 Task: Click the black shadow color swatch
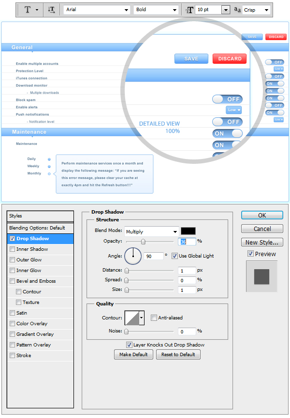pyautogui.click(x=188, y=231)
